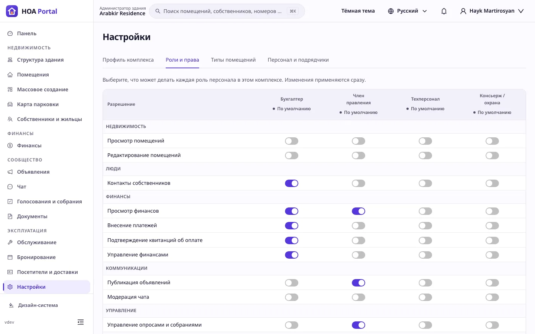Image resolution: width=535 pixels, height=334 pixels.
Task: Turn off Просмотр финансов for Член правления
Action: [x=359, y=211]
